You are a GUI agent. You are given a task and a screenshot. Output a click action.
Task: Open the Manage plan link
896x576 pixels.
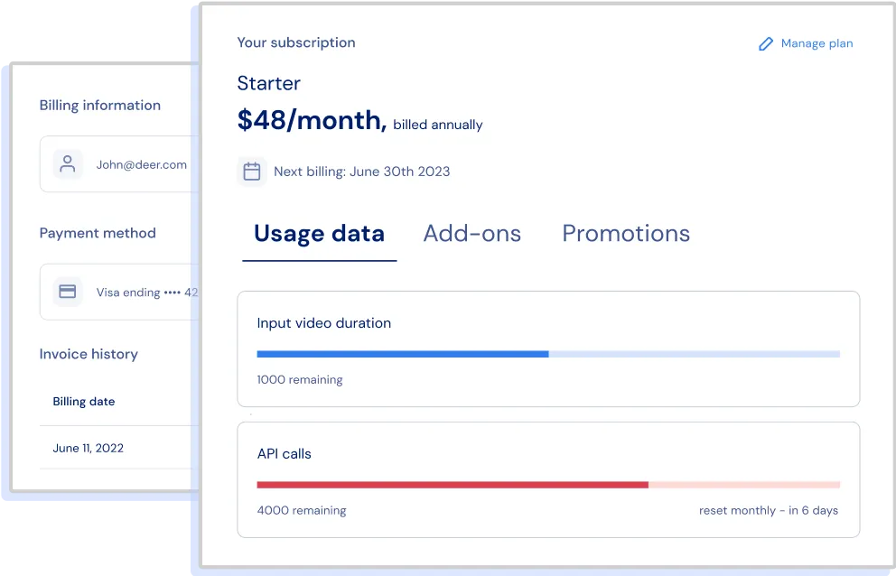tap(816, 43)
